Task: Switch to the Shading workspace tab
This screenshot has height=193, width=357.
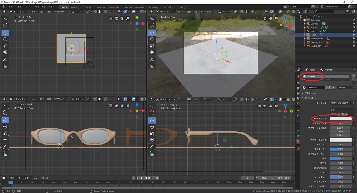Action: coord(128,7)
